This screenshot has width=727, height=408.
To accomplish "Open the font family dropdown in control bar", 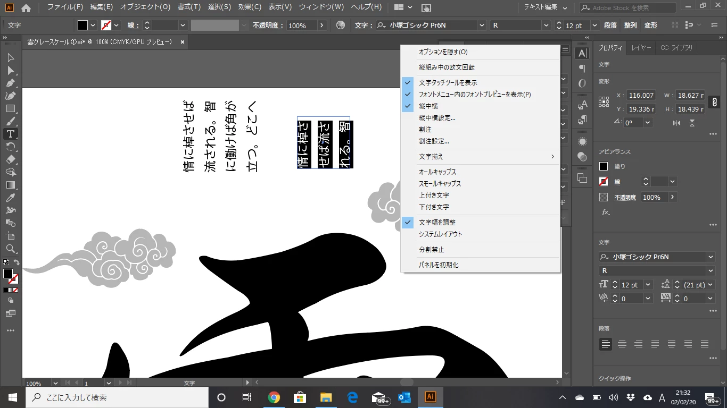I will click(482, 25).
